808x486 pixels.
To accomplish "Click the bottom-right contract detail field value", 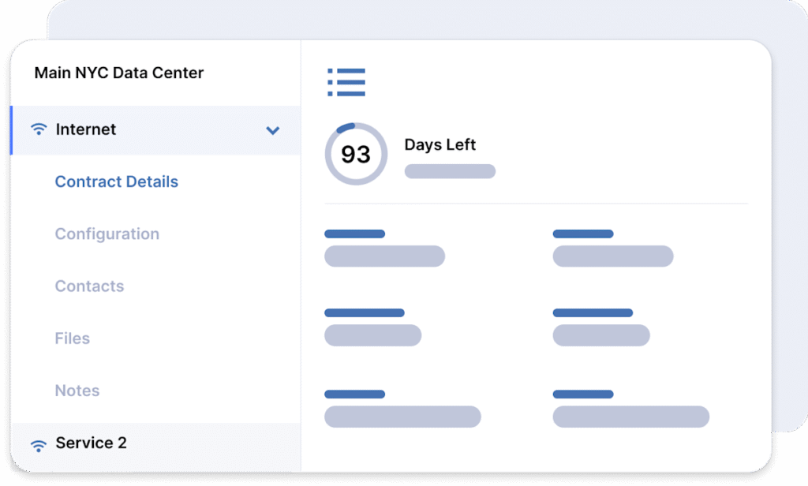I will coord(630,417).
